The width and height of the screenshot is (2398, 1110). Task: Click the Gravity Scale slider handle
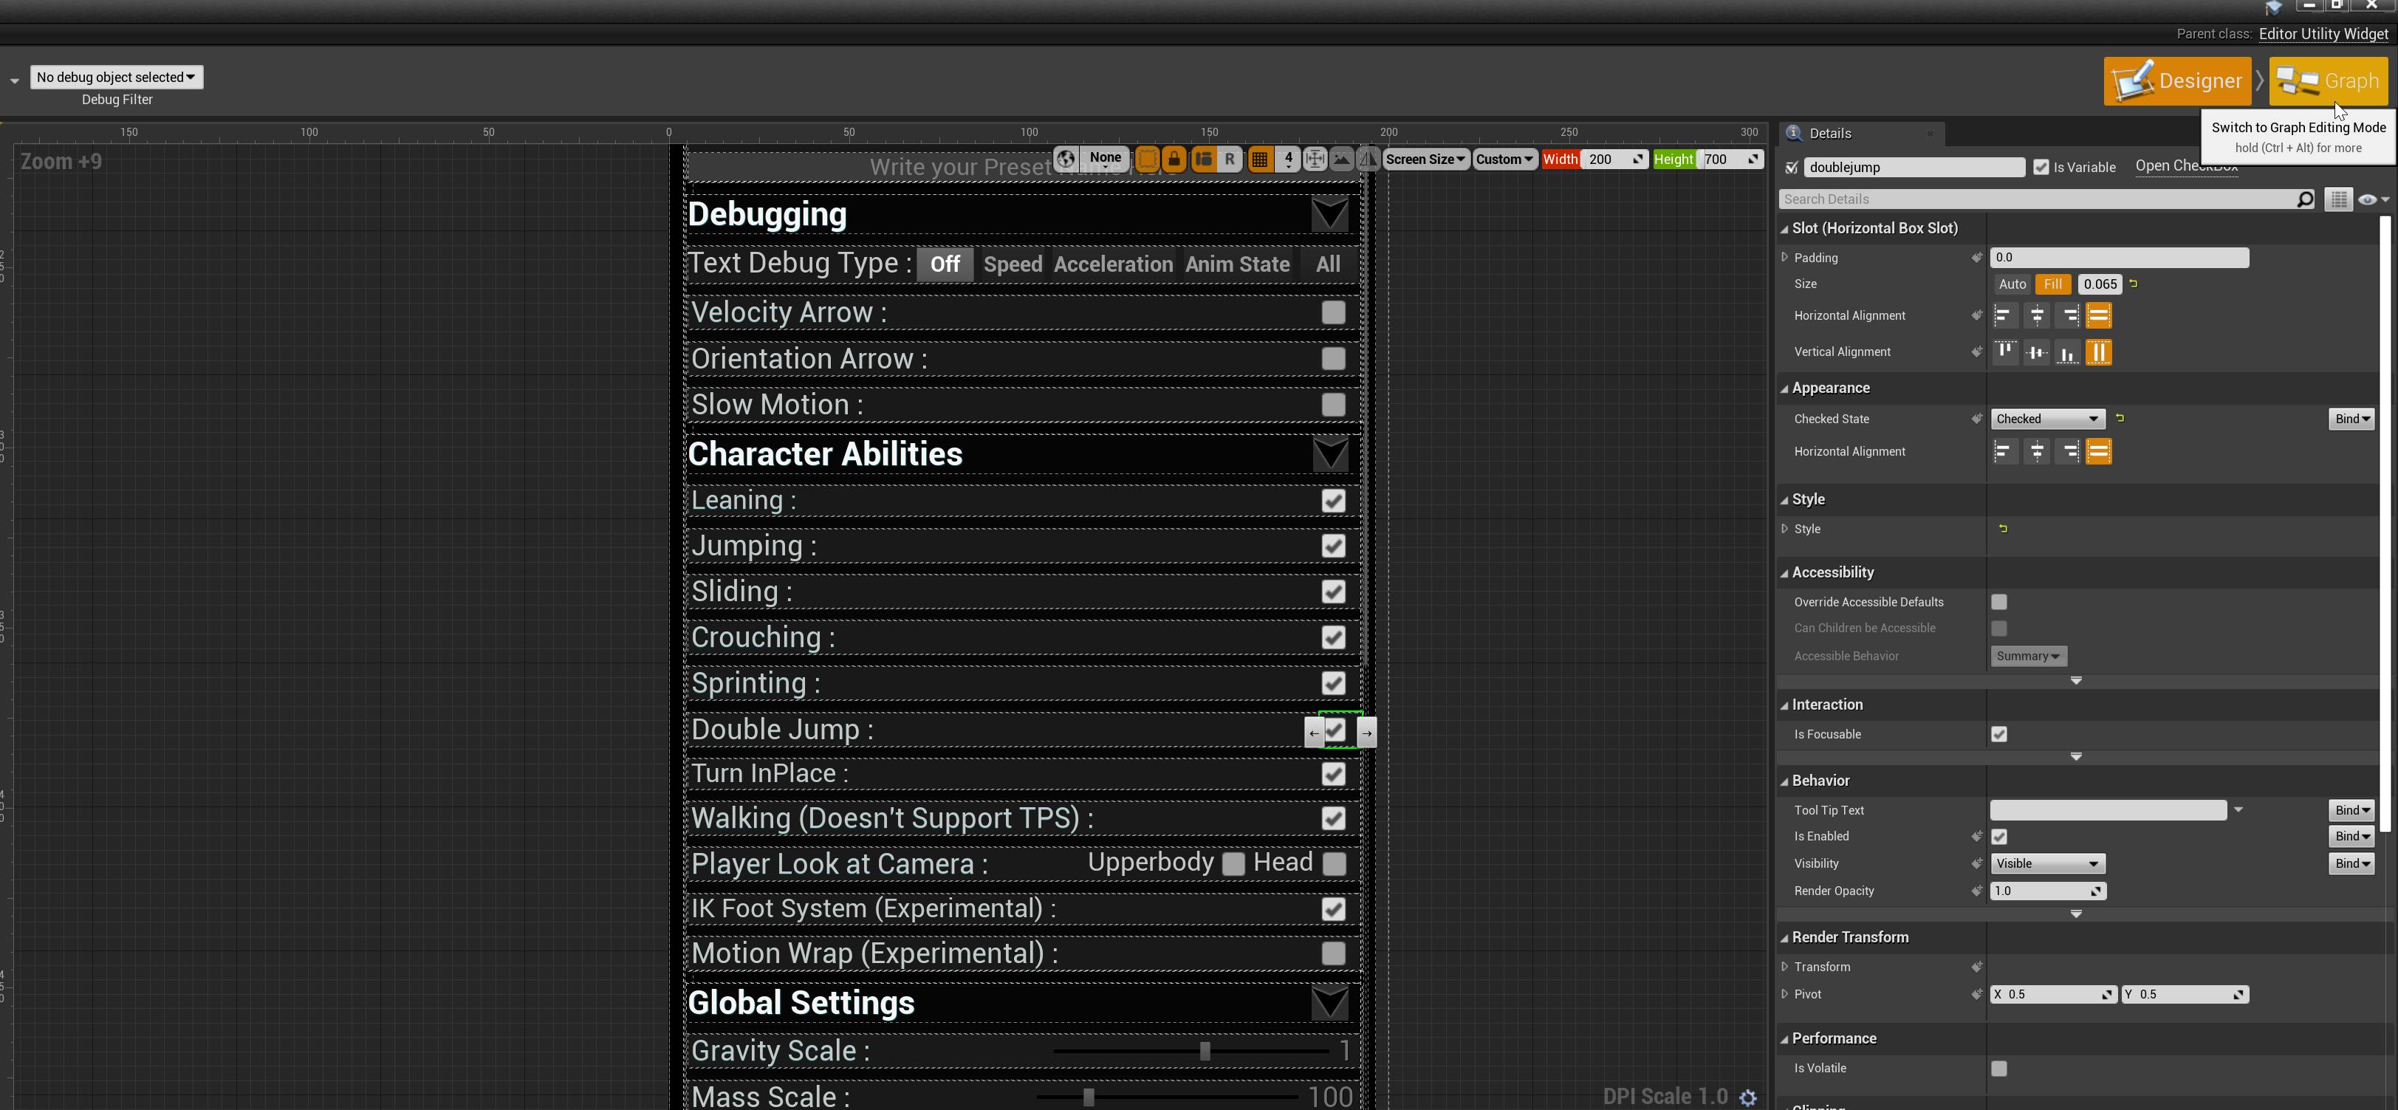[x=1205, y=1052]
